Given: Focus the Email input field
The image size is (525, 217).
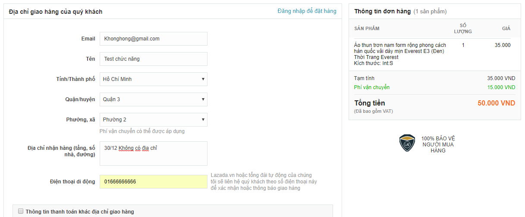Looking at the screenshot, I should [x=154, y=39].
